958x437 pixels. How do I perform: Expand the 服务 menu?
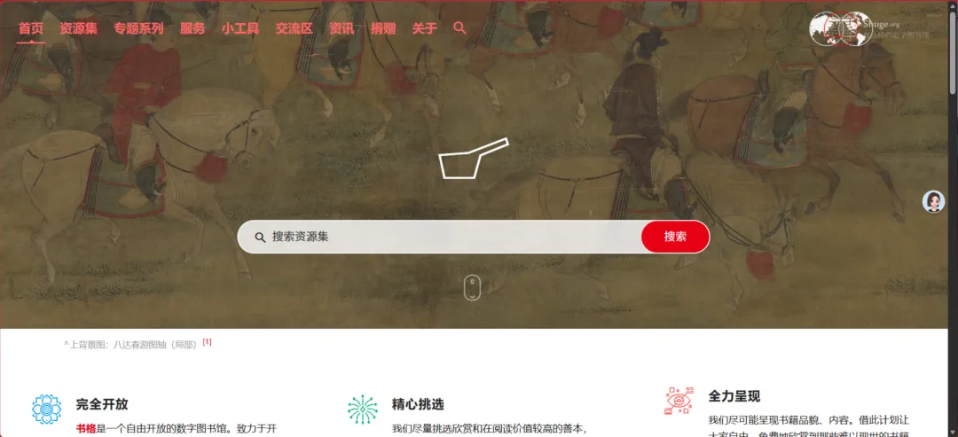click(192, 28)
